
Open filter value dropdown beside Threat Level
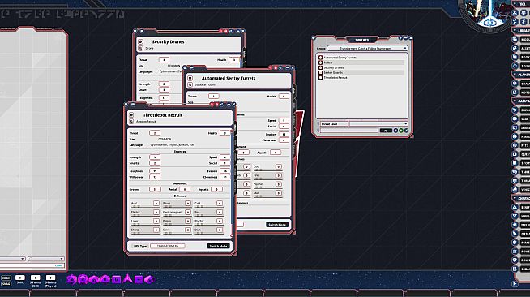(378, 124)
